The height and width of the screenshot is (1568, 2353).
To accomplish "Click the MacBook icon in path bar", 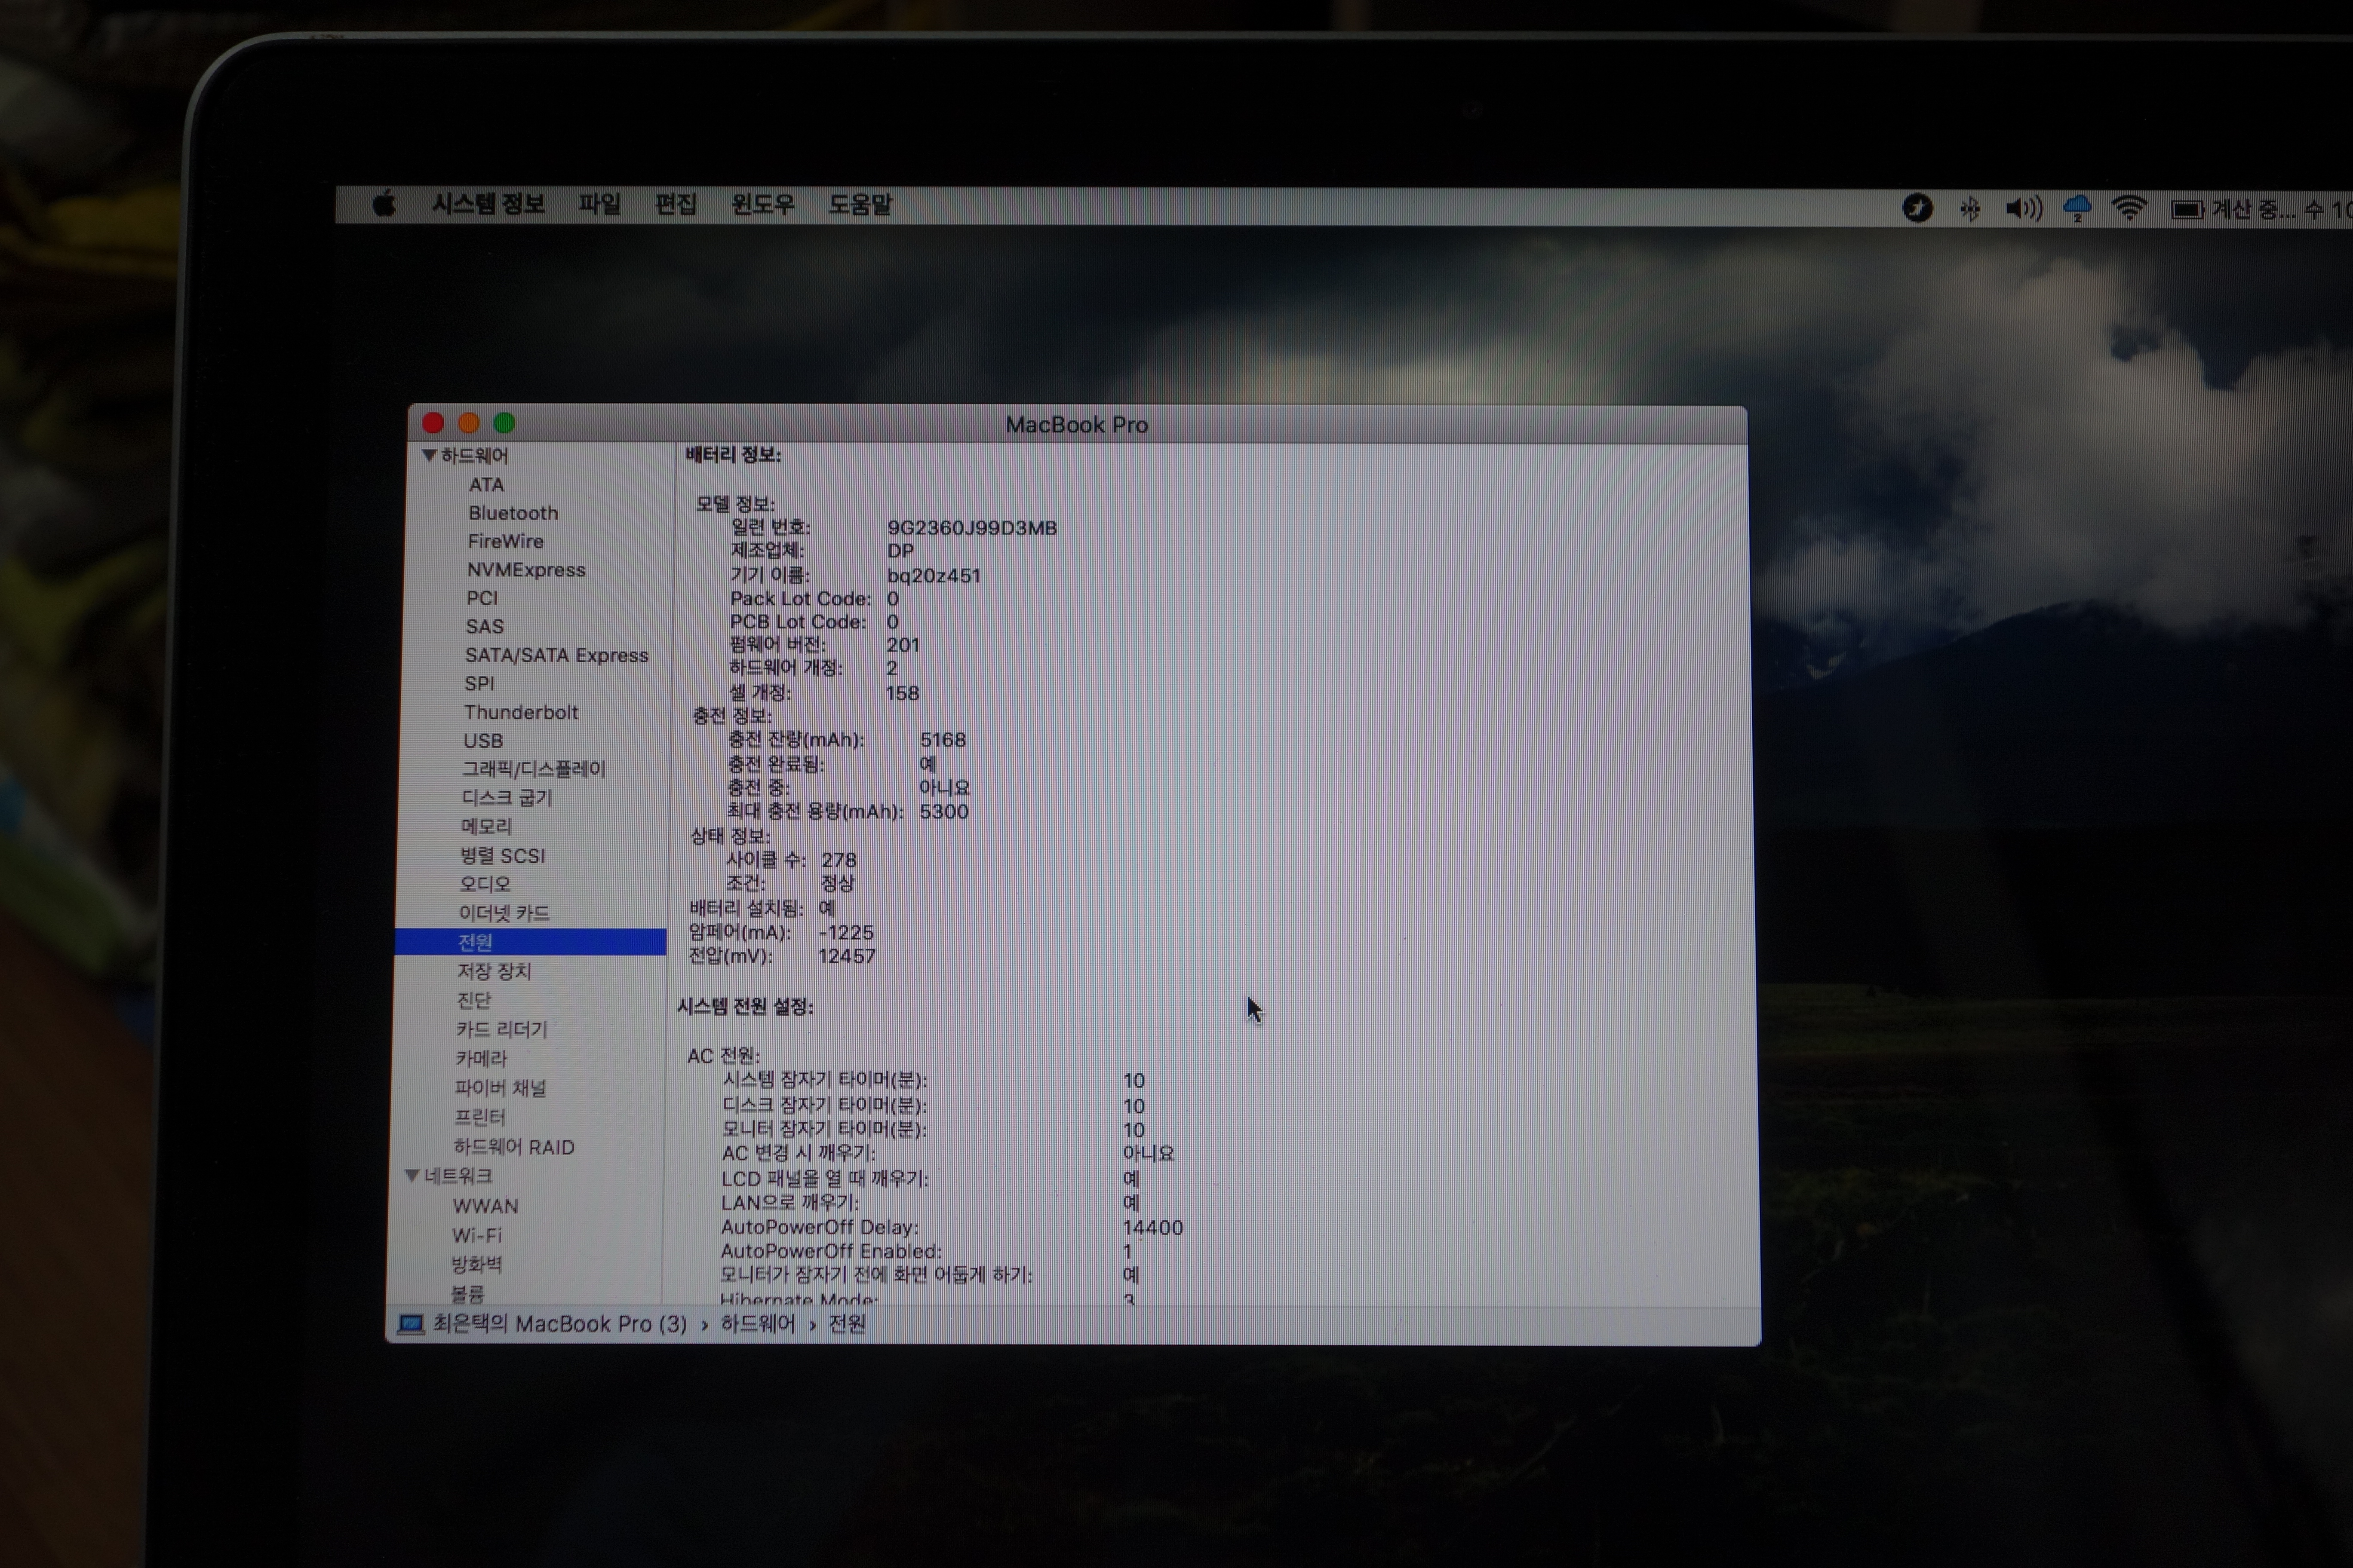I will [410, 1324].
